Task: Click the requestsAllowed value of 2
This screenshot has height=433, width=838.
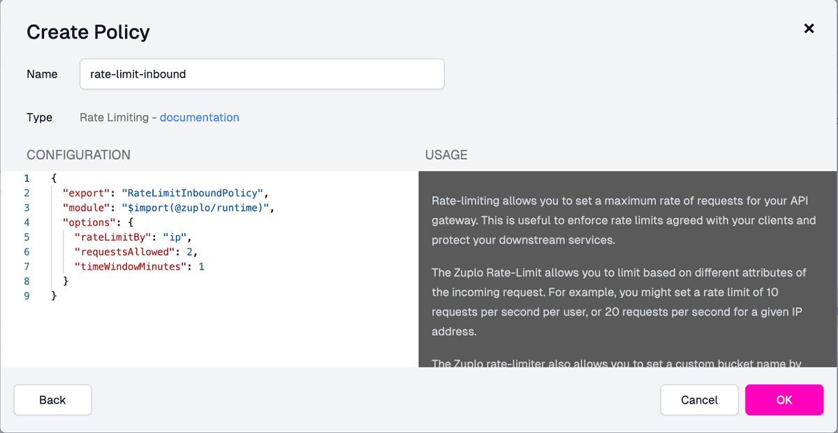Action: [x=188, y=251]
